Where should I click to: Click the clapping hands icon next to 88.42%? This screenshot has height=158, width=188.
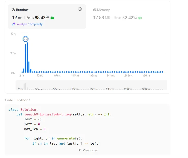[x=52, y=18]
